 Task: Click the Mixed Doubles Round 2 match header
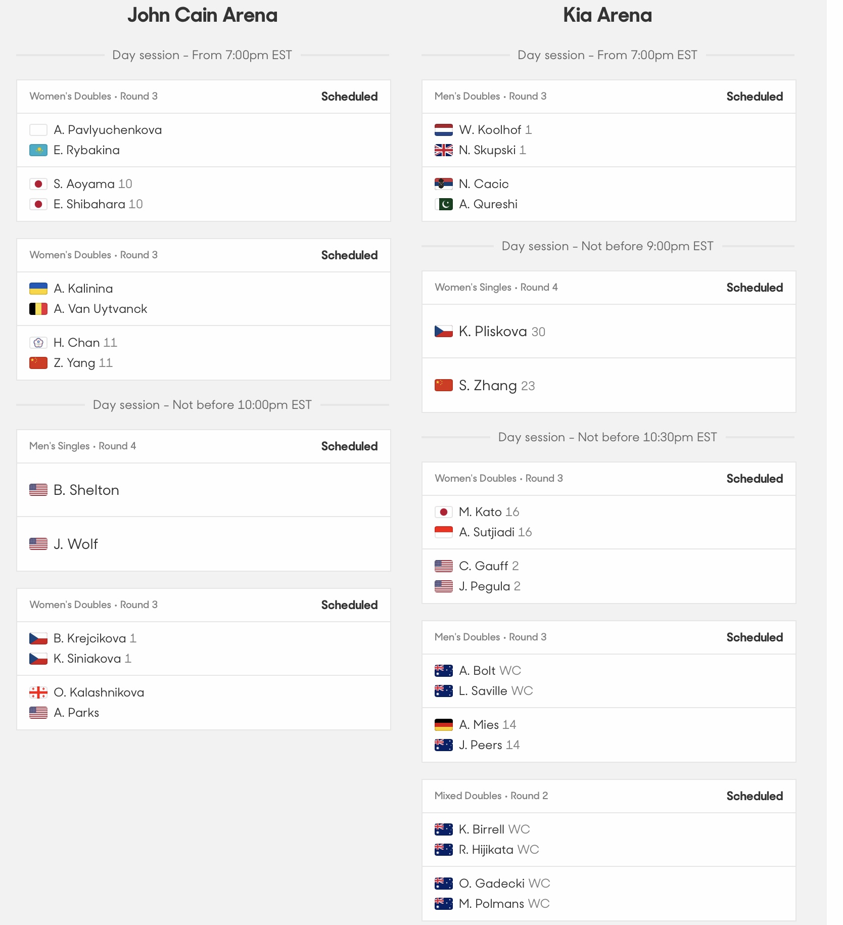click(609, 796)
